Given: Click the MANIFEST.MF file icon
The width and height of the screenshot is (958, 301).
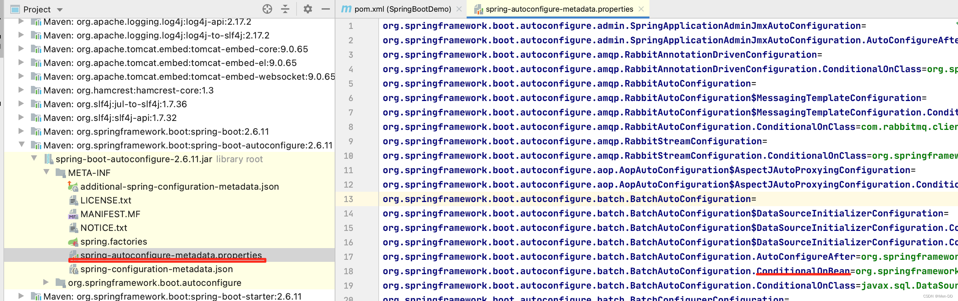Looking at the screenshot, I should pos(73,214).
